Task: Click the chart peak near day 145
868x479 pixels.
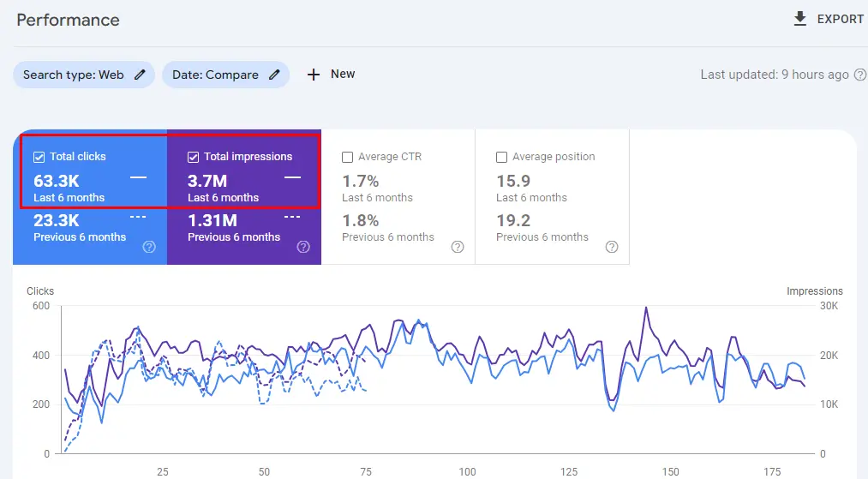Action: (x=645, y=308)
